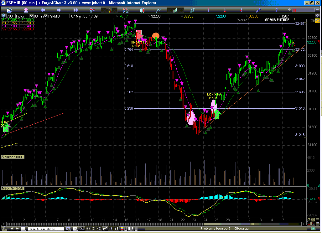Open the 60 min timeframe dropdown
Viewport: 322px width, 233px height.
(45, 16)
